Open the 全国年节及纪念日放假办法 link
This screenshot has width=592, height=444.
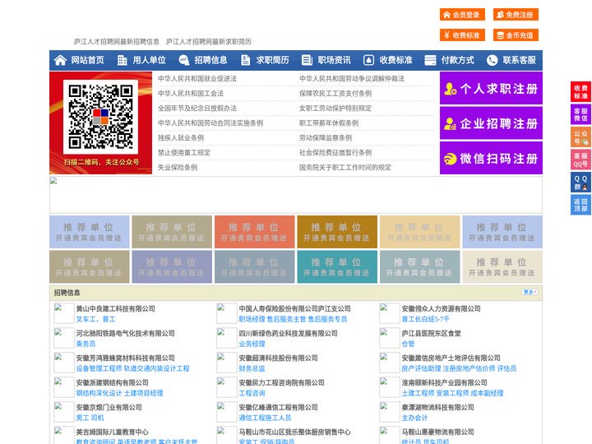197,108
